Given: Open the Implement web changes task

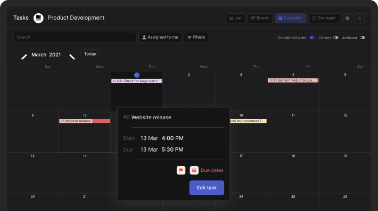Looking at the screenshot, I should tap(293, 81).
